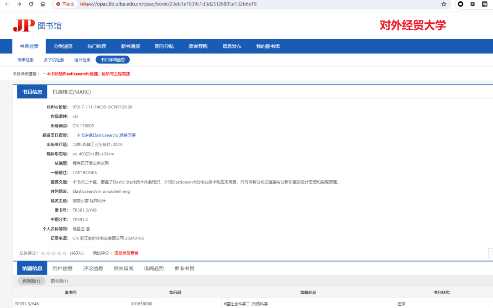Select the 所有馆(1) filter pill
Viewport: 493px width, 308px height.
(31, 281)
